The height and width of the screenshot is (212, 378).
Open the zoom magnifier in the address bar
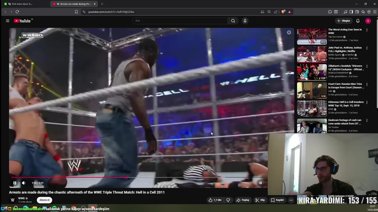269,12
